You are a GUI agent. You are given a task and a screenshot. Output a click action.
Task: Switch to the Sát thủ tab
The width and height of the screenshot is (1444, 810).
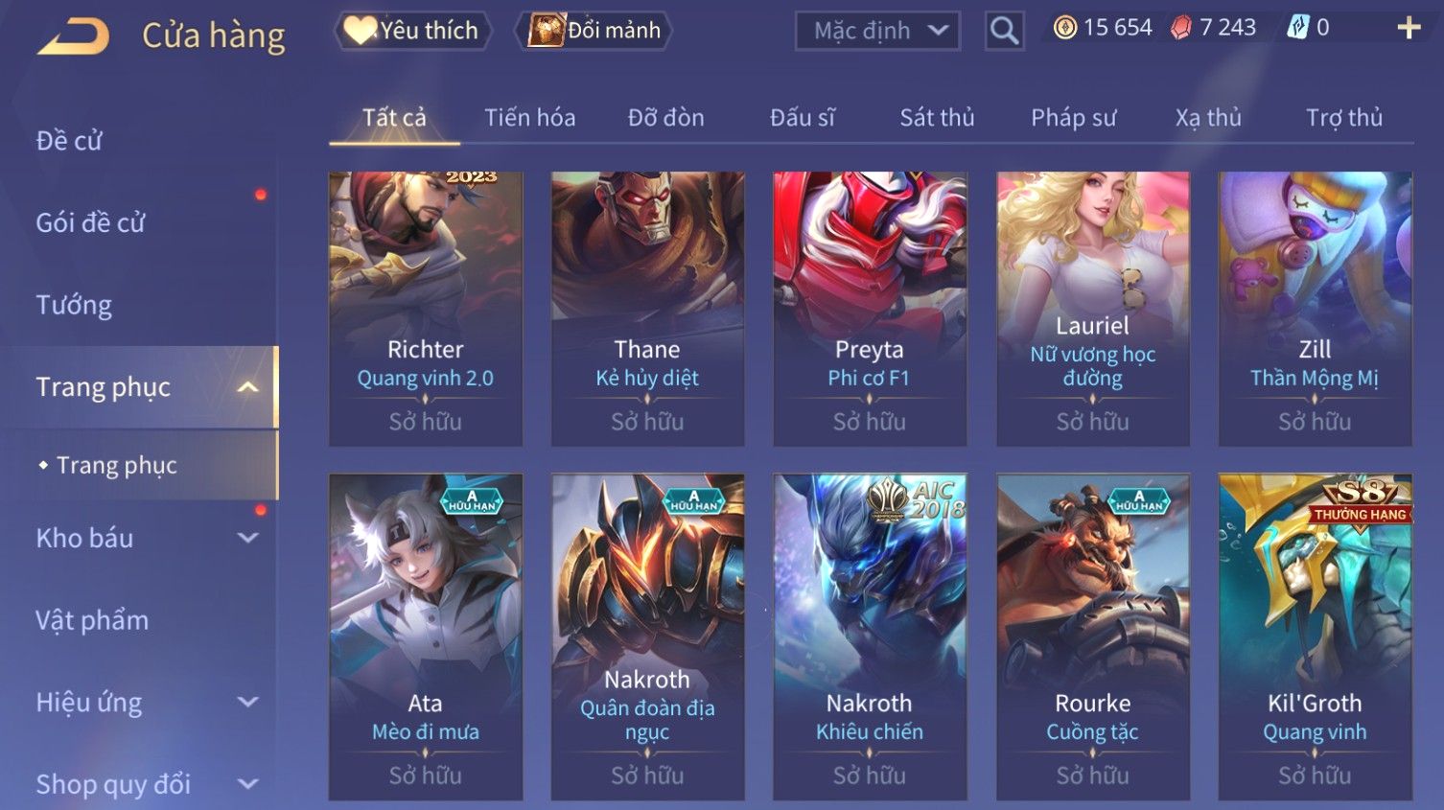(x=937, y=118)
